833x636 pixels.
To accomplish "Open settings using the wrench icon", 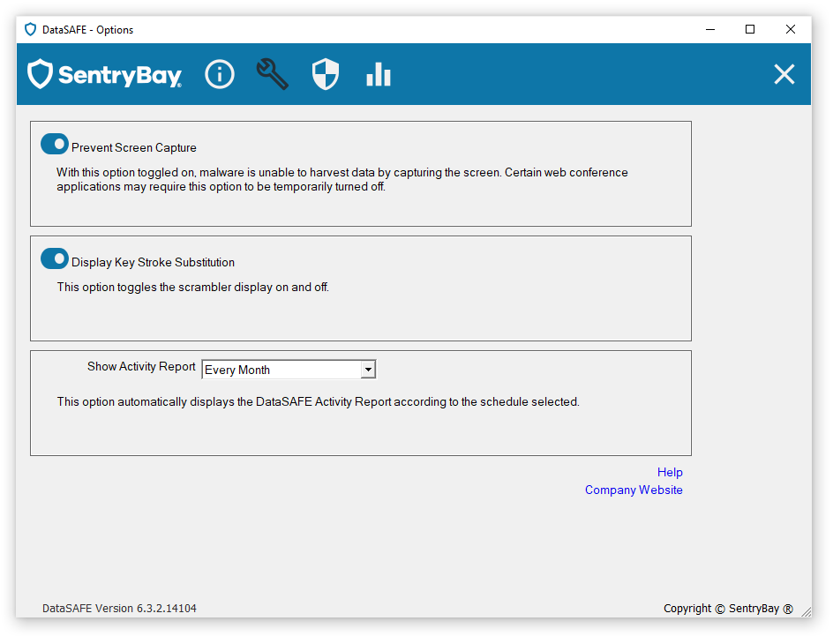I will [x=272, y=74].
